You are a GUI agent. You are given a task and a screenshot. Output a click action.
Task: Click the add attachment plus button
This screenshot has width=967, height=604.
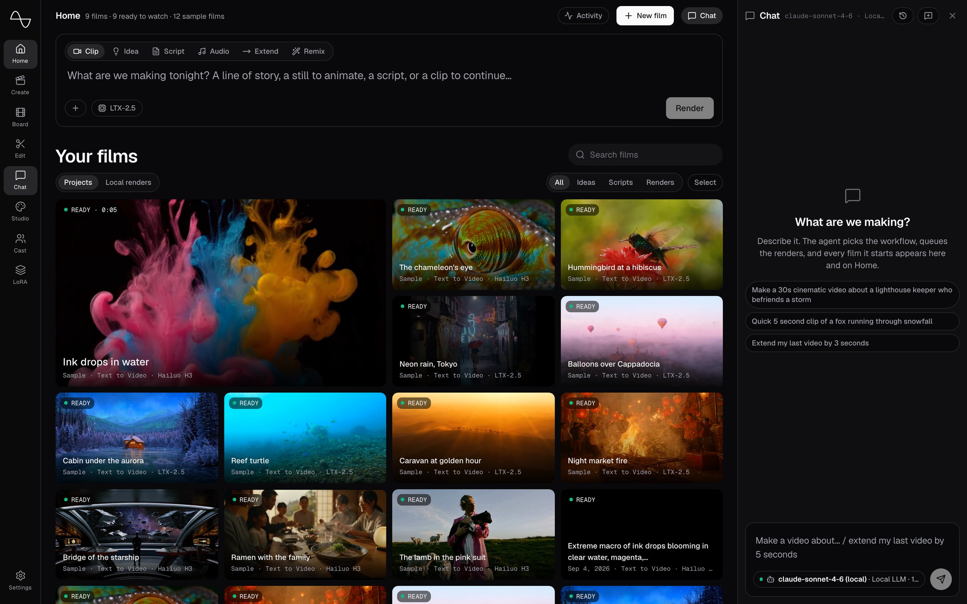click(76, 108)
